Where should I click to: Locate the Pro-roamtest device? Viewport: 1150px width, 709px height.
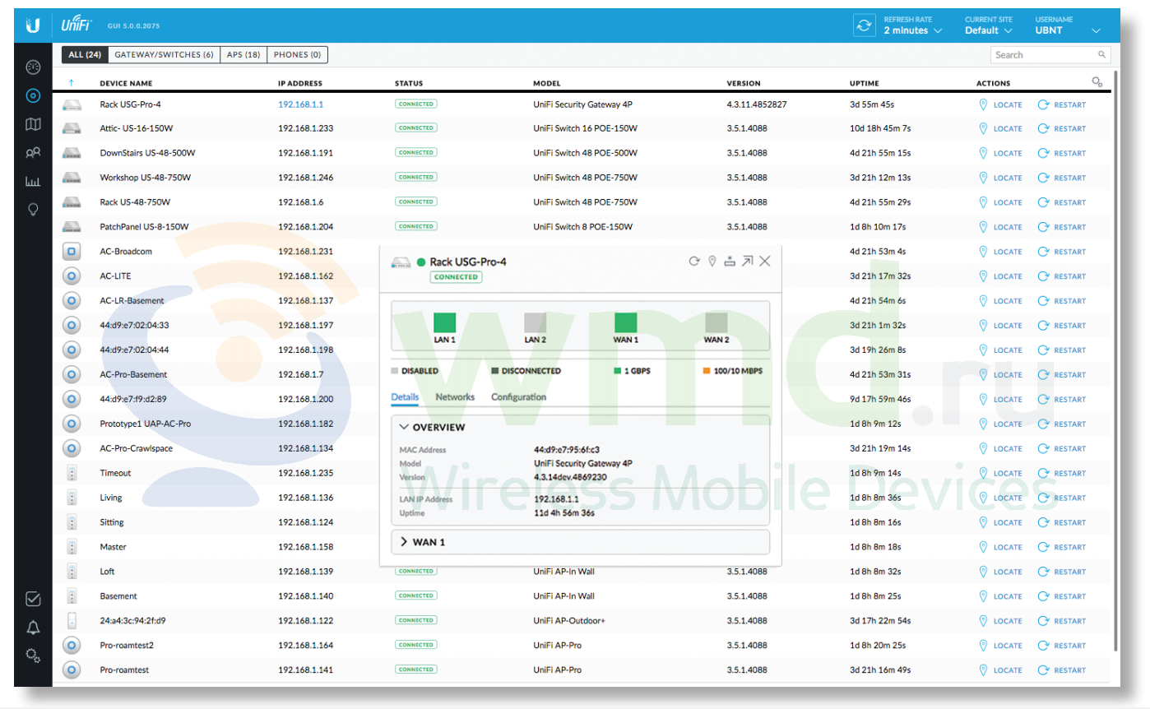[1000, 670]
